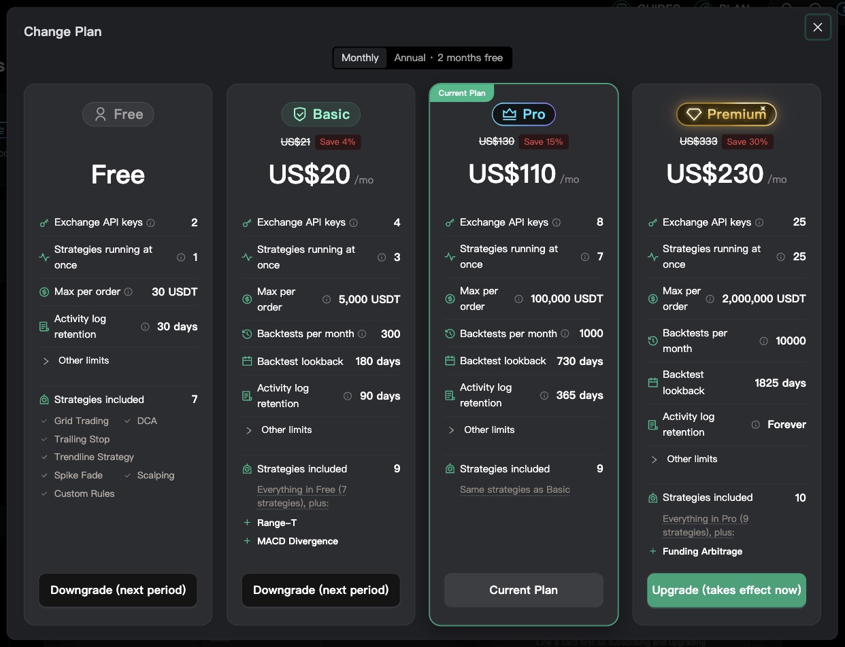This screenshot has width=845, height=647.
Task: Click "Everything in Pro (9 strategies), plus:" text
Action: pyautogui.click(x=706, y=526)
